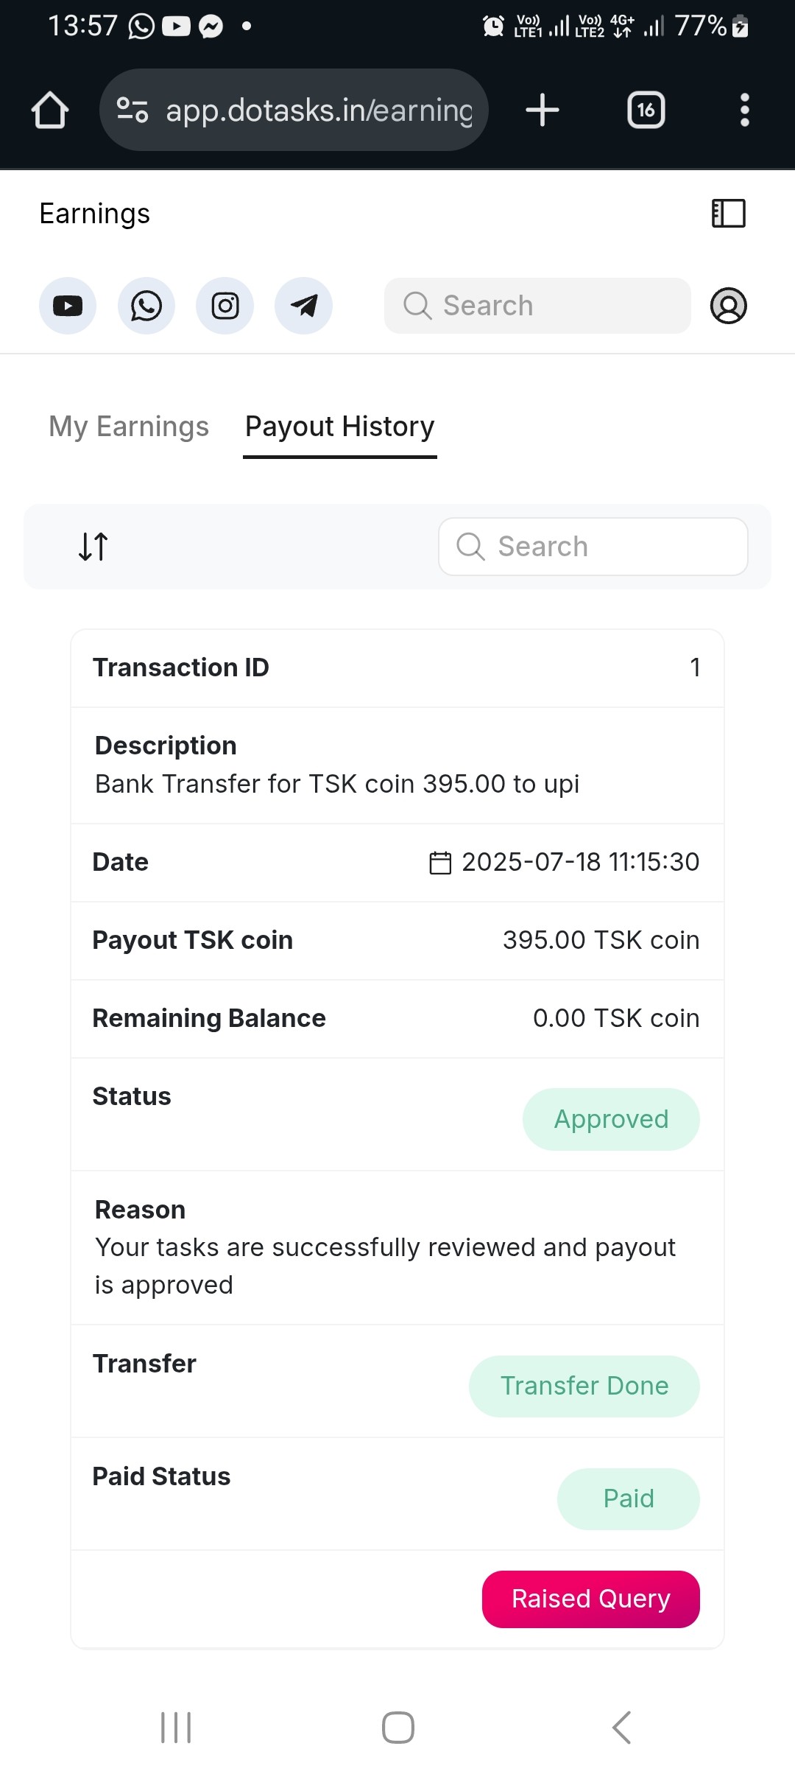This screenshot has height=1774, width=795.
Task: Tap the app.dotasks.in address bar
Action: (x=294, y=111)
